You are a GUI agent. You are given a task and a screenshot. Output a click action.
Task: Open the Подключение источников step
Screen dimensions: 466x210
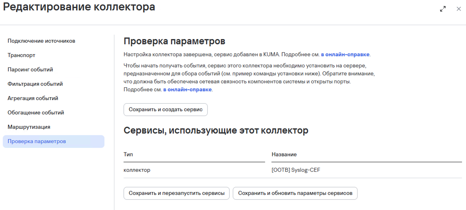tap(41, 41)
